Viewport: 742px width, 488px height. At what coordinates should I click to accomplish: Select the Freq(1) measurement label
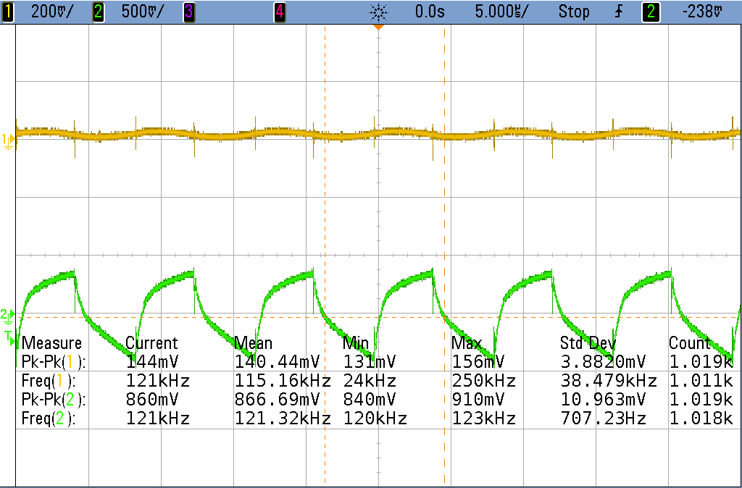(49, 381)
